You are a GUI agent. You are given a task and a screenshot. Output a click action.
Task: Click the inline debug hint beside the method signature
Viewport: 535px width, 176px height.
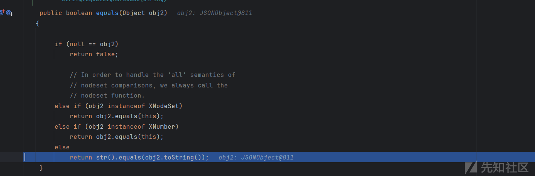tap(214, 13)
